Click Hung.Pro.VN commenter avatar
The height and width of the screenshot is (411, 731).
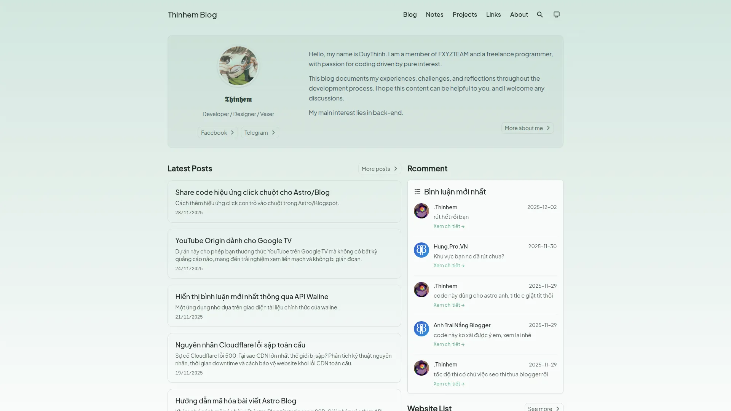click(421, 250)
